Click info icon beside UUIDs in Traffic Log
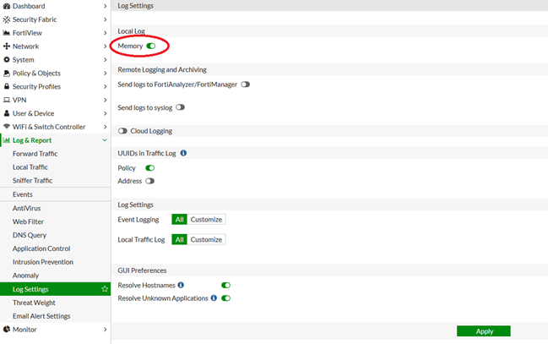Viewport: 548px width, 344px height. click(183, 153)
